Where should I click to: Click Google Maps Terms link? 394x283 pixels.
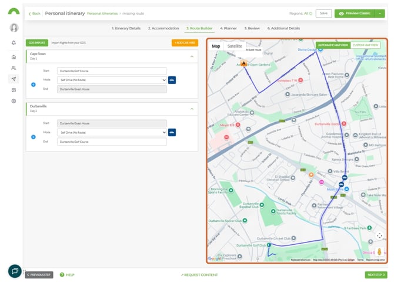point(360,260)
